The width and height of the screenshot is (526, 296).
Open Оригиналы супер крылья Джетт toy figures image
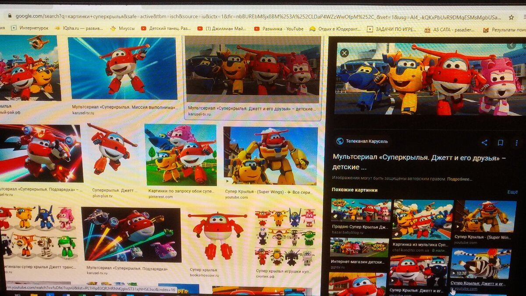(38, 232)
